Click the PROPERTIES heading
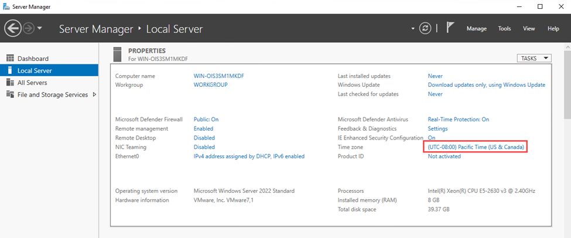Viewport: 571px width, 238px height. tap(147, 50)
